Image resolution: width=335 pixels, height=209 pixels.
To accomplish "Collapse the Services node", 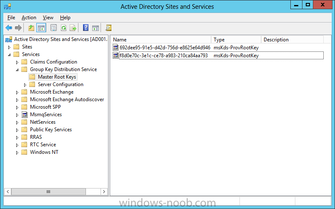I will [9, 55].
